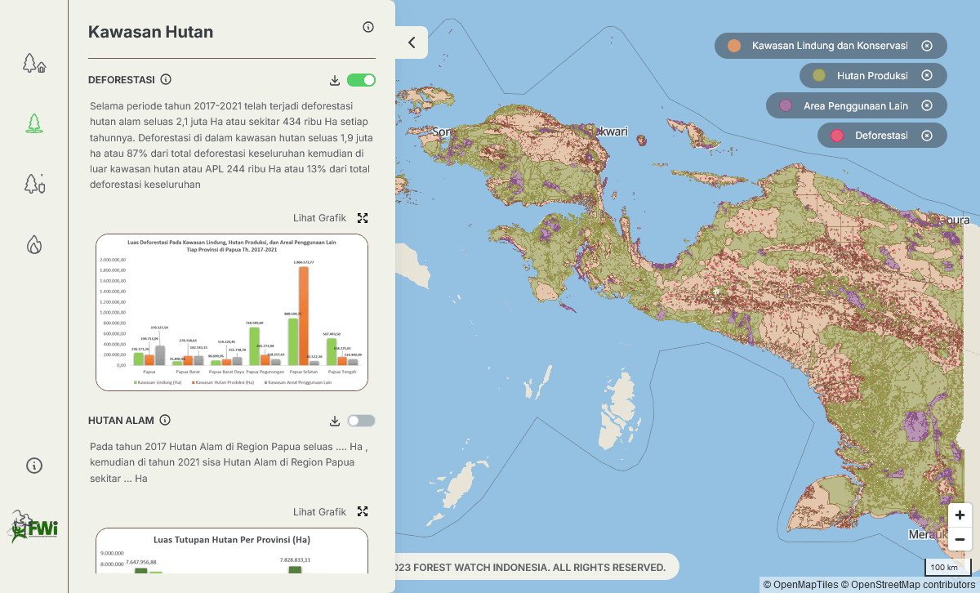Select the tree-with-shield sidebar icon
This screenshot has width=980, height=593.
pos(33,184)
